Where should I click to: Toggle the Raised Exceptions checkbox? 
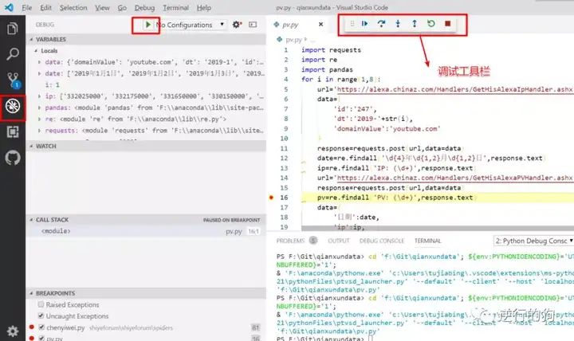41,304
